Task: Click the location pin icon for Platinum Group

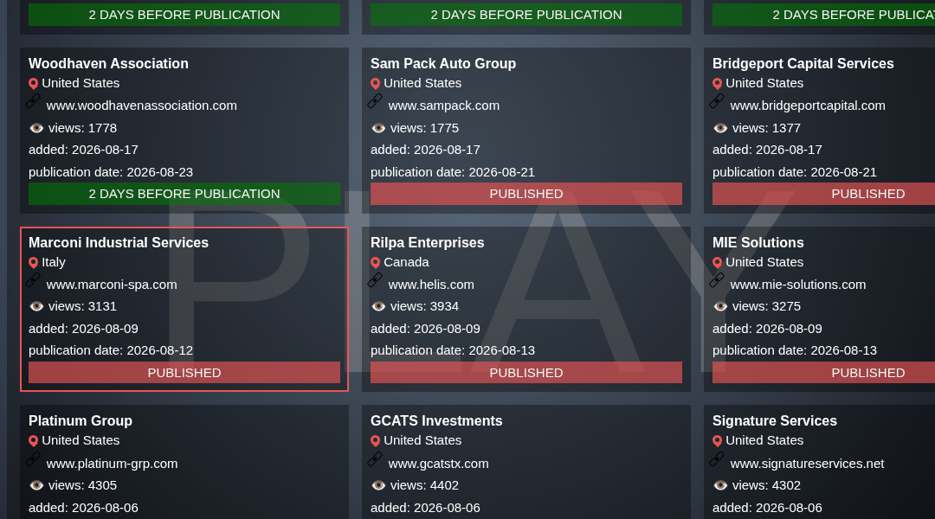Action: click(34, 441)
